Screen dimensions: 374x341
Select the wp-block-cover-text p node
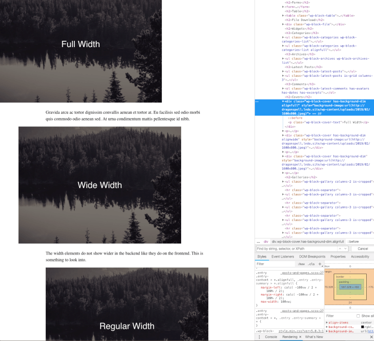(328, 122)
